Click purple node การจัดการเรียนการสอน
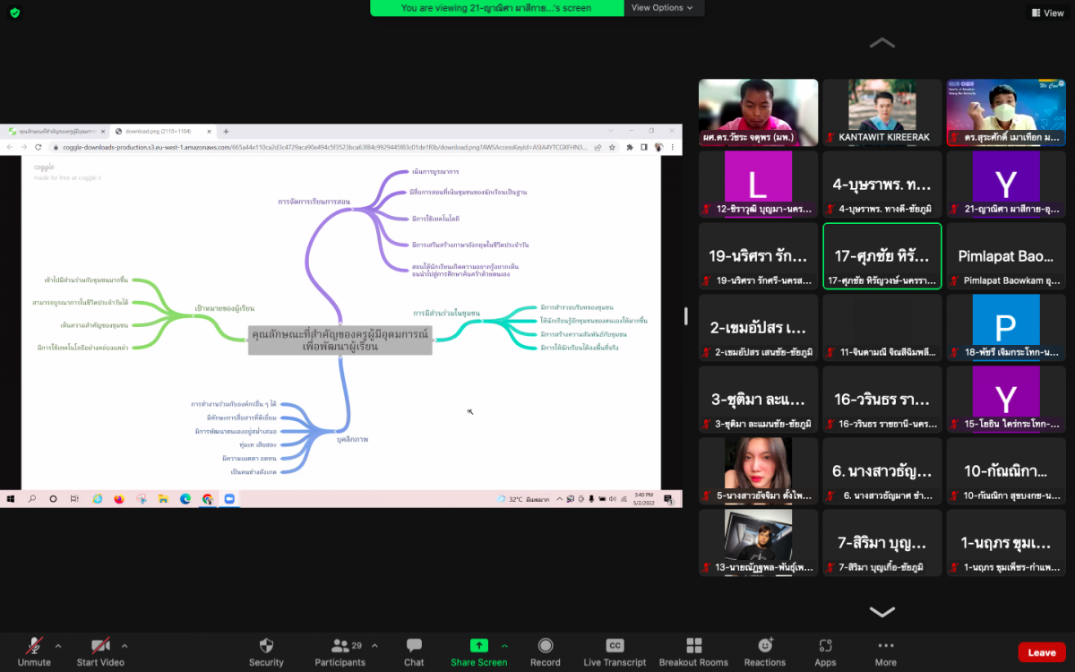 (314, 202)
